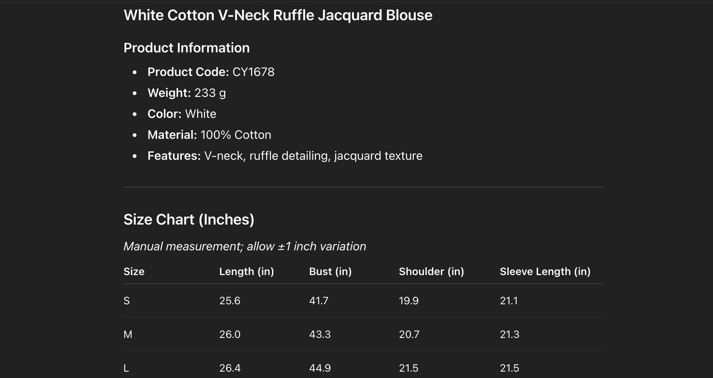This screenshot has width=713, height=378.
Task: Click the Product Information heading
Action: coord(186,48)
